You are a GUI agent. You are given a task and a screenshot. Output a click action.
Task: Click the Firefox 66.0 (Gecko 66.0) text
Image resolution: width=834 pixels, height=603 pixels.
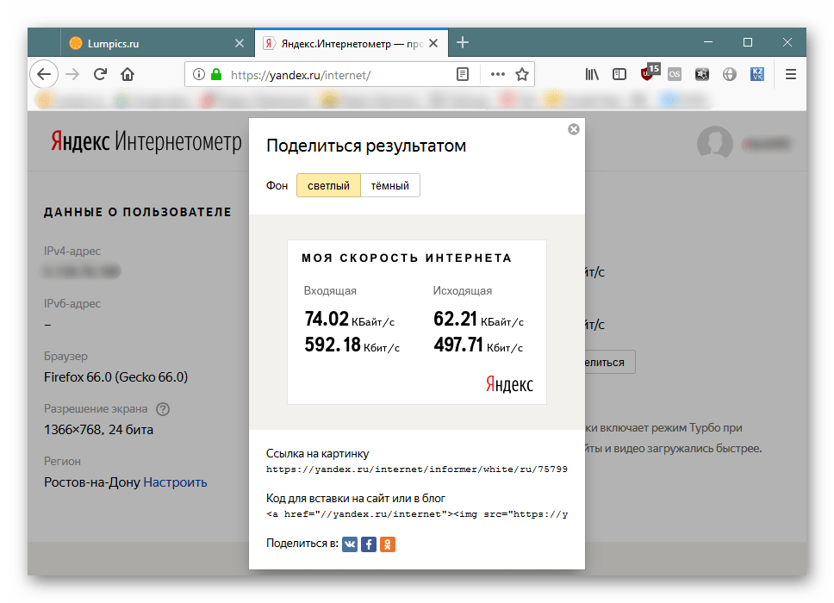(x=116, y=377)
